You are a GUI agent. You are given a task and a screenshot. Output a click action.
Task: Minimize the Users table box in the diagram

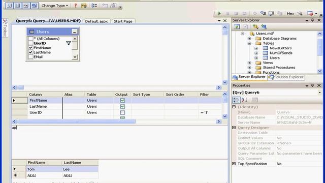[x=75, y=32]
